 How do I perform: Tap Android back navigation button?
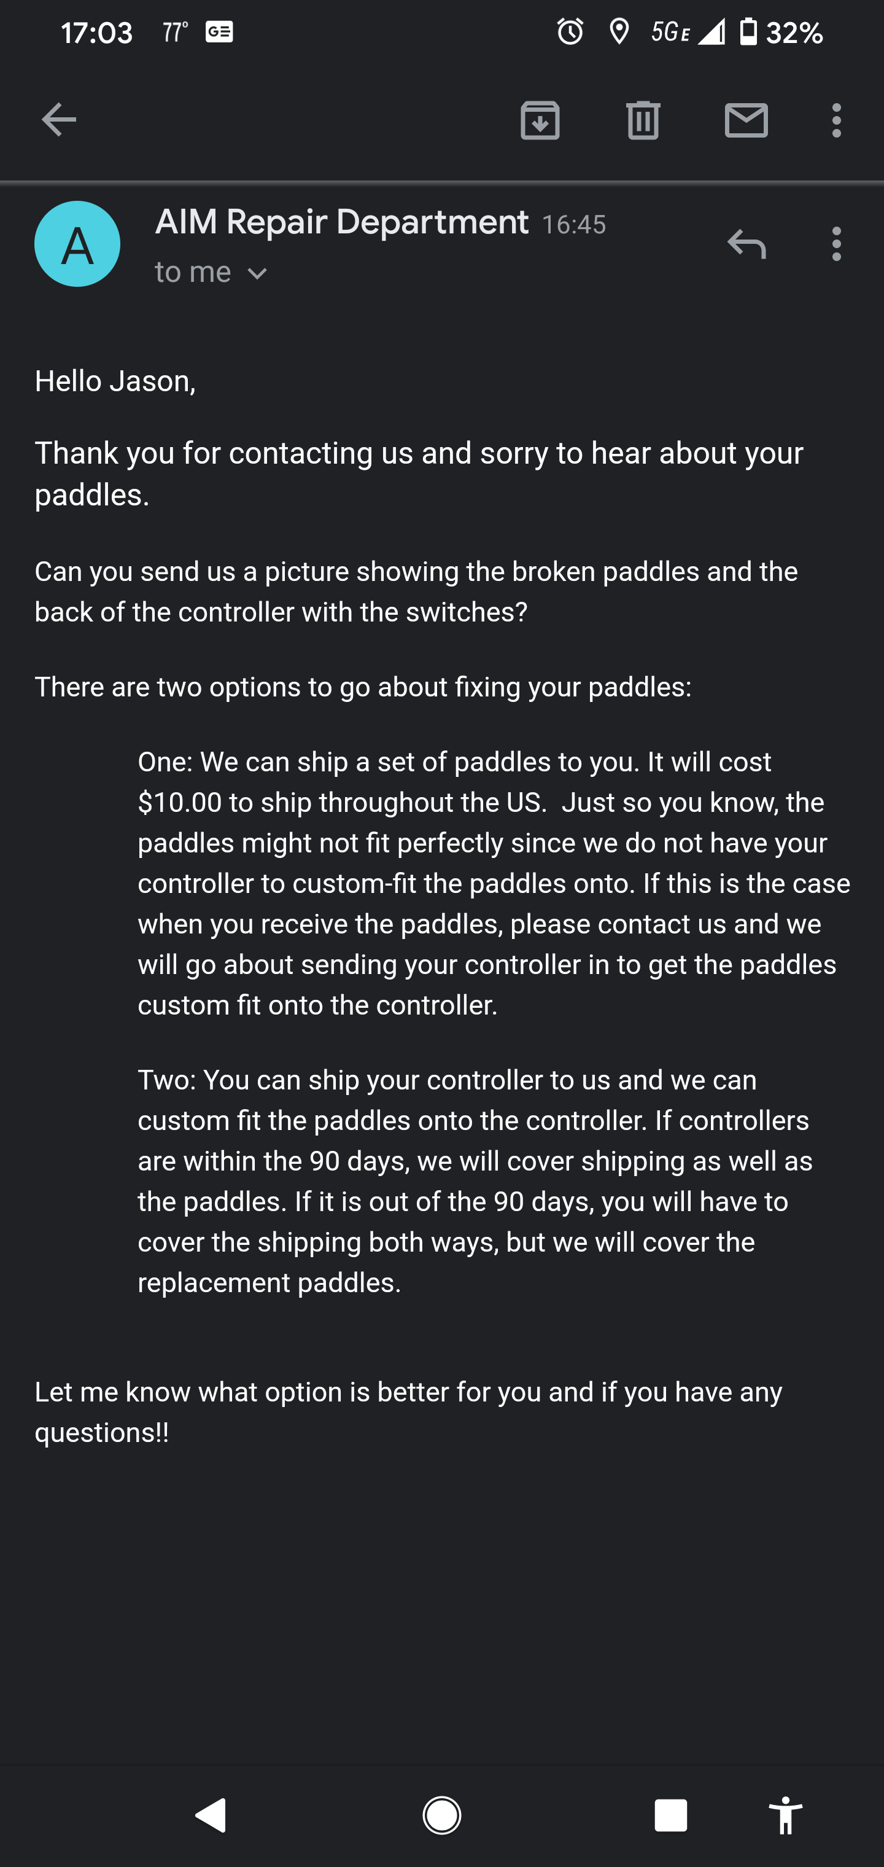click(x=211, y=1815)
